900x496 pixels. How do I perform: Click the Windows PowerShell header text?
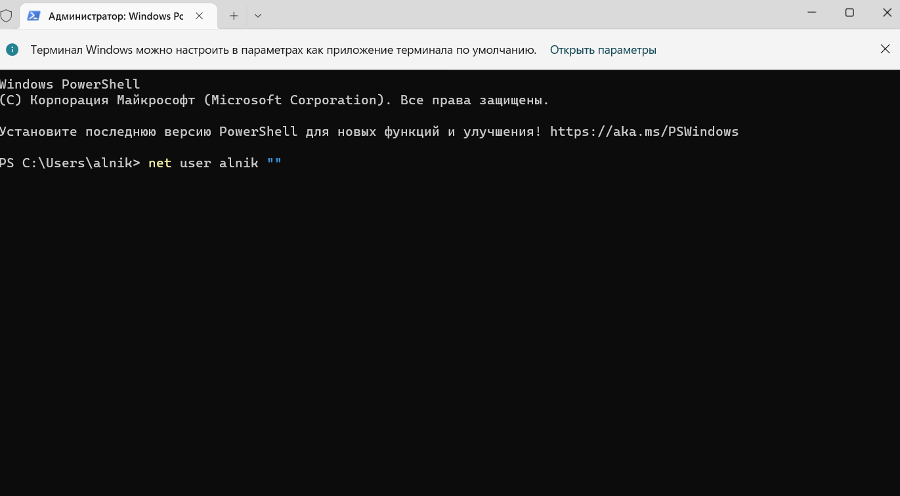[x=70, y=85]
